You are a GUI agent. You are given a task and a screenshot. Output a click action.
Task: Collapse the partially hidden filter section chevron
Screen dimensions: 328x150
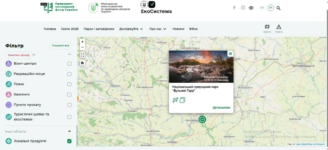tap(69, 54)
